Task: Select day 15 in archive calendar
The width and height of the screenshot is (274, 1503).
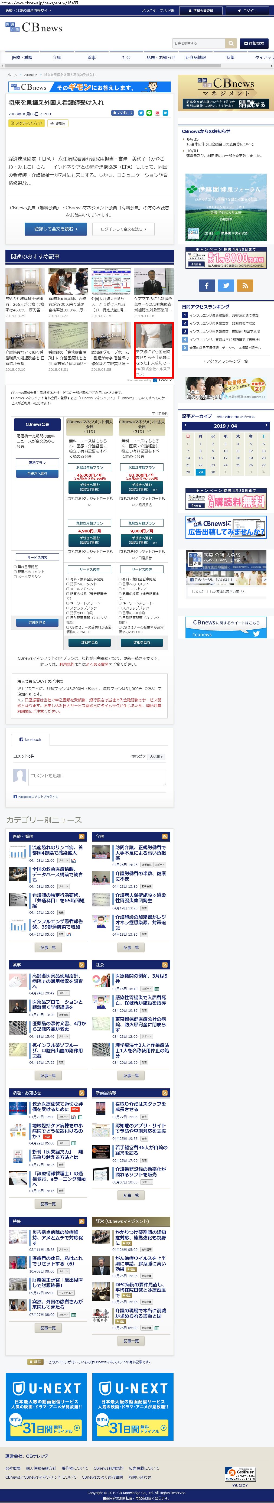Action: 200,458
